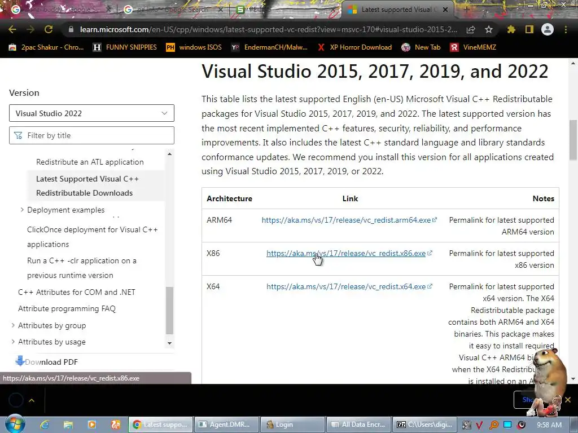Open the Windows Start orb
578x433 pixels.
tap(15, 424)
